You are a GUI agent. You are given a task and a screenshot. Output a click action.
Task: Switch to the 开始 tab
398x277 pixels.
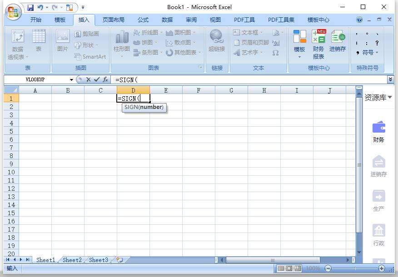pyautogui.click(x=35, y=20)
